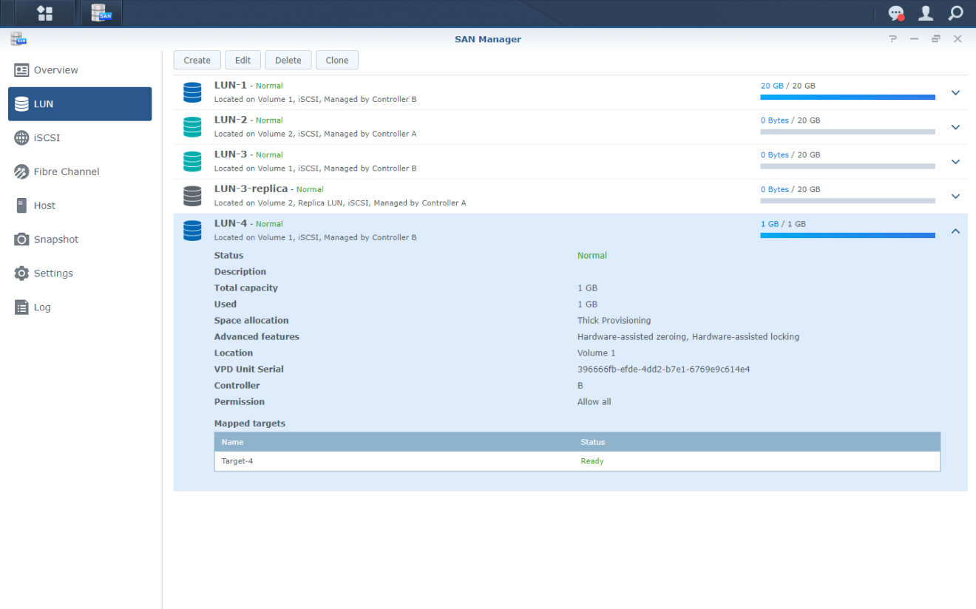
Task: Click the LUN-4 capacity usage bar
Action: click(x=847, y=235)
